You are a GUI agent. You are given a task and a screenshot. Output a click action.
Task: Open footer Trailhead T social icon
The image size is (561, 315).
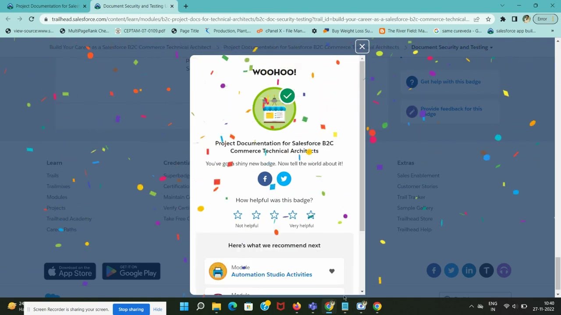[486, 270]
